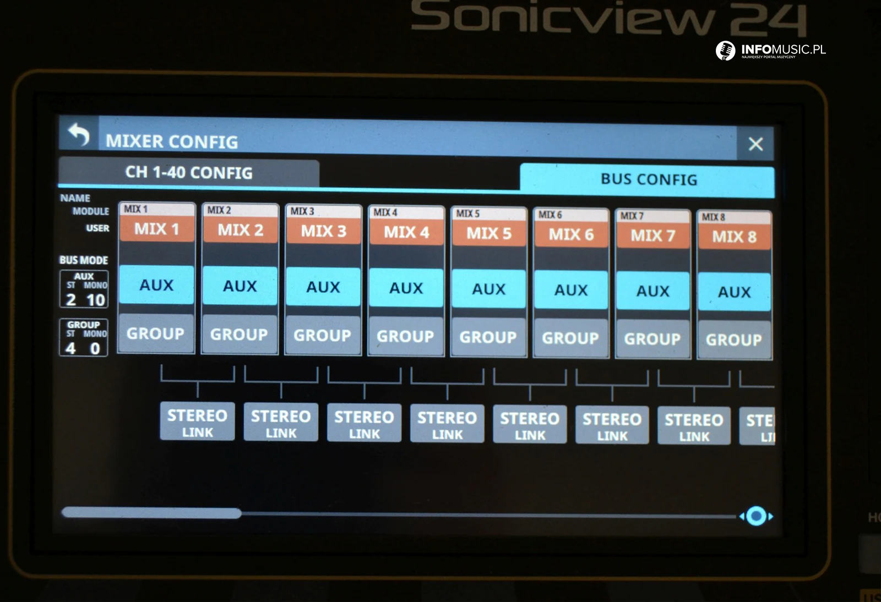This screenshot has width=881, height=602.
Task: Close the Mixer Config screen
Action: coord(755,144)
